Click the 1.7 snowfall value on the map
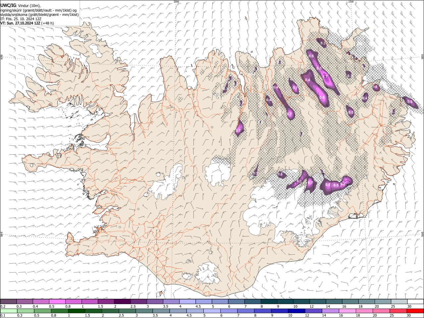This screenshot has width=424, height=318. pyautogui.click(x=325, y=77)
